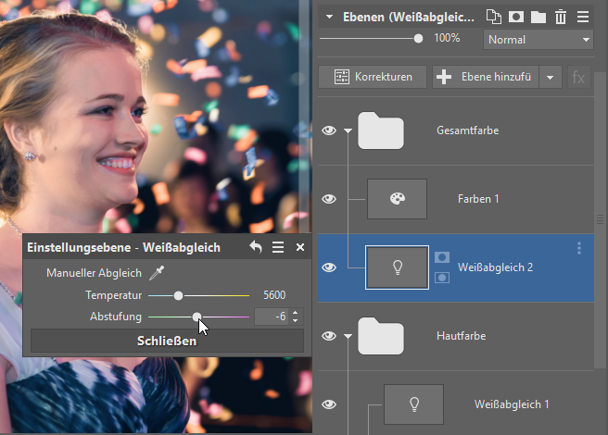Click the fx effects button
Image resolution: width=608 pixels, height=435 pixels.
[578, 77]
